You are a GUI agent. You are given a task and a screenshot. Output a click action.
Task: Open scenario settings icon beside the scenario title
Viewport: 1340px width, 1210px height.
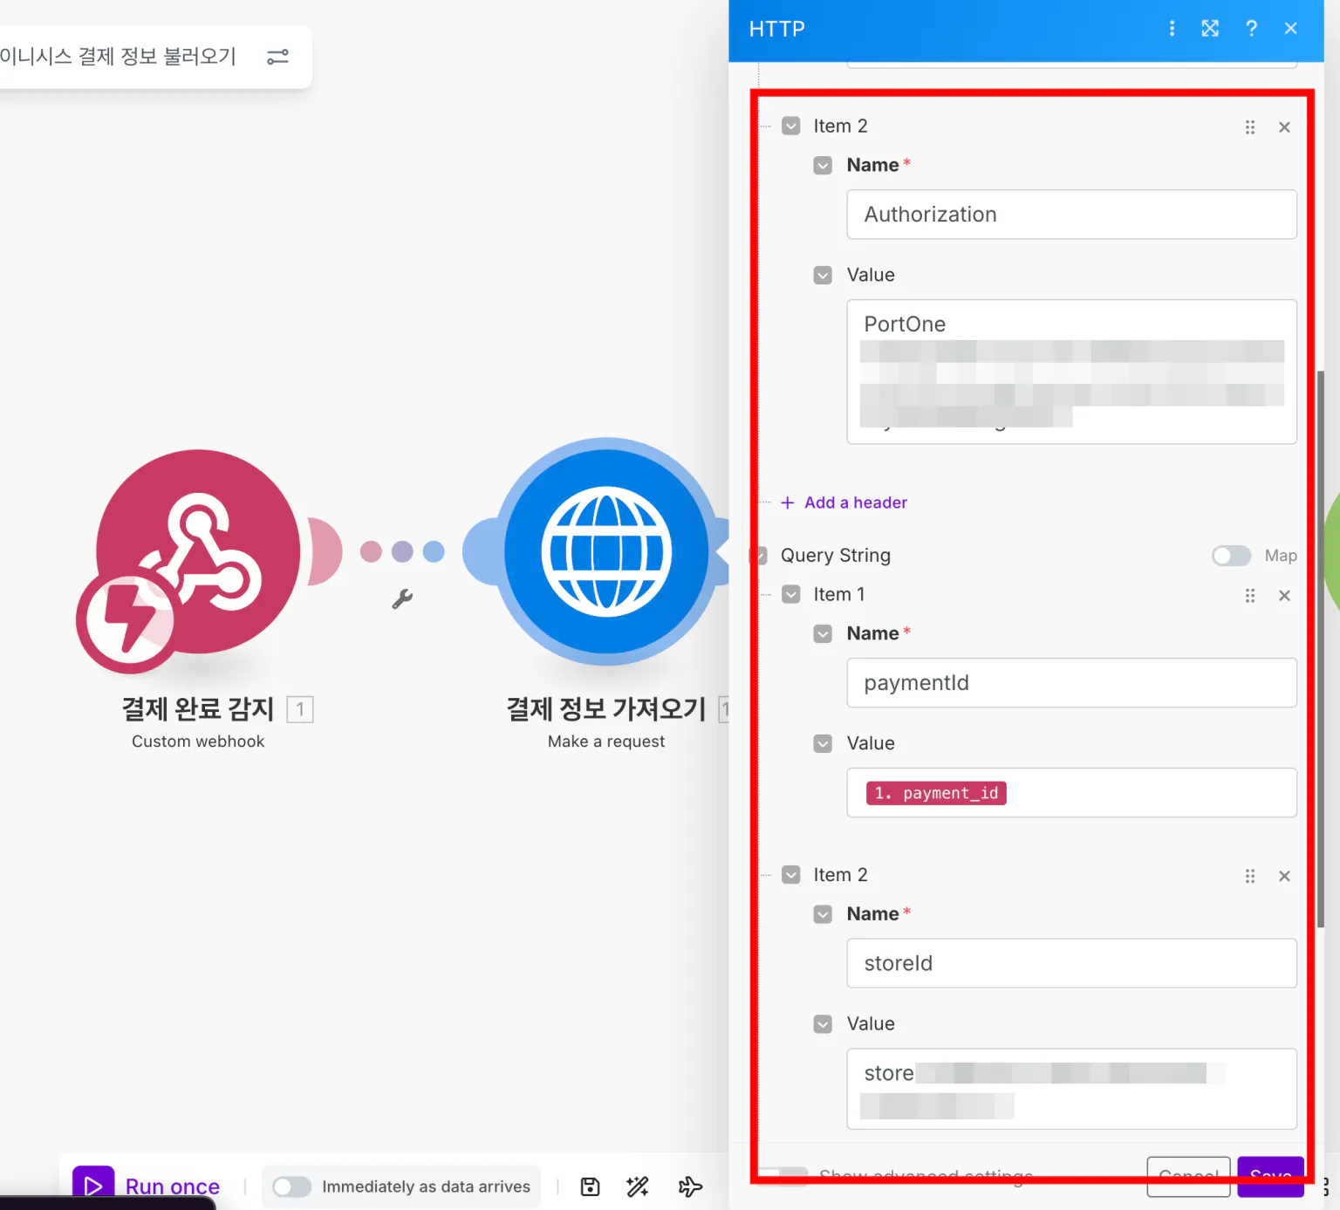[277, 57]
